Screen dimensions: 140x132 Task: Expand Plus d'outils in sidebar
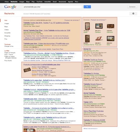tap(8, 60)
